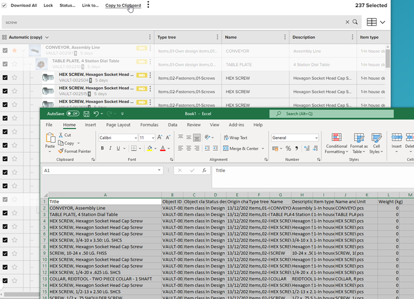The image size is (414, 299).
Task: Click the Format Painter brush
Action: coord(61,151)
